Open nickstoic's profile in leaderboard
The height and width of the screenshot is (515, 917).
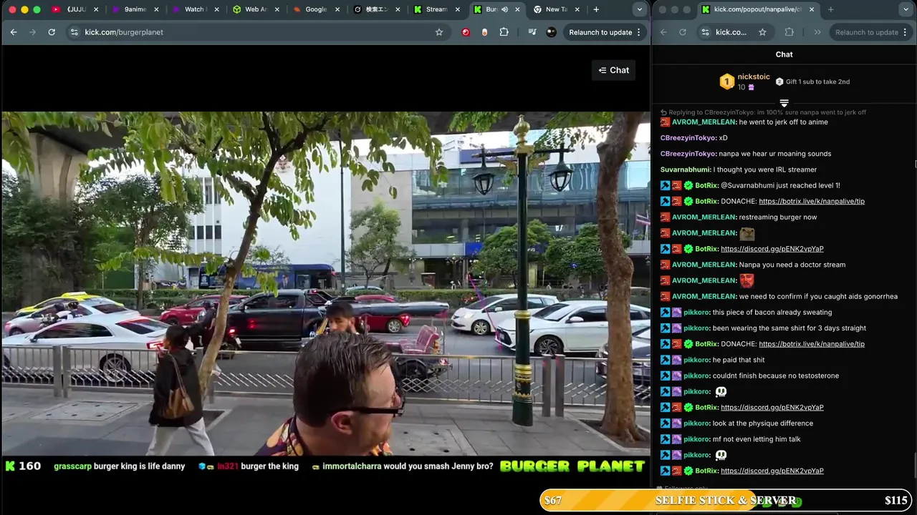[x=754, y=77]
